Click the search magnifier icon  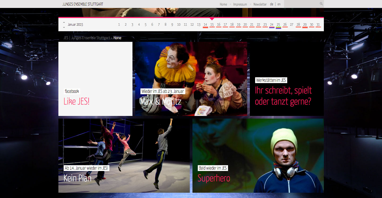click(x=321, y=4)
